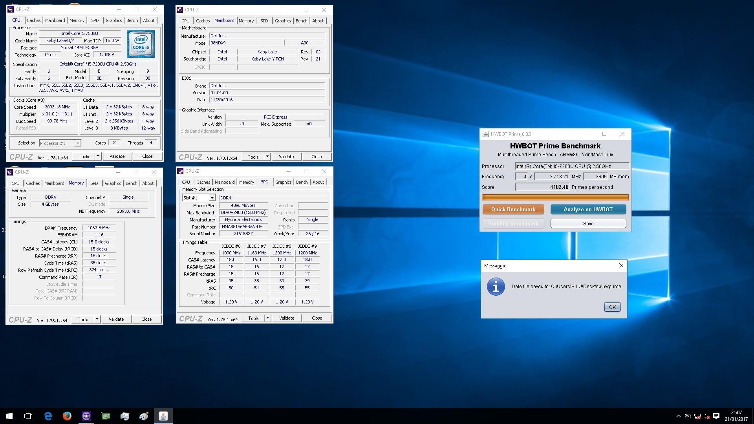Click the NB Frequency 2893.6 MHz value

click(128, 211)
